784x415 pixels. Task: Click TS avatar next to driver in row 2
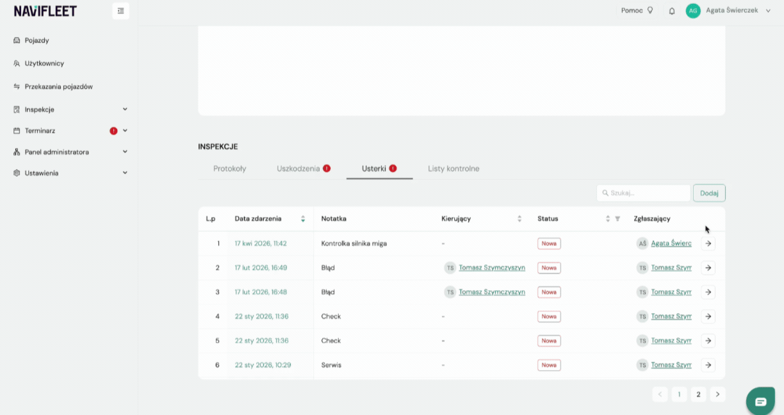click(x=450, y=268)
